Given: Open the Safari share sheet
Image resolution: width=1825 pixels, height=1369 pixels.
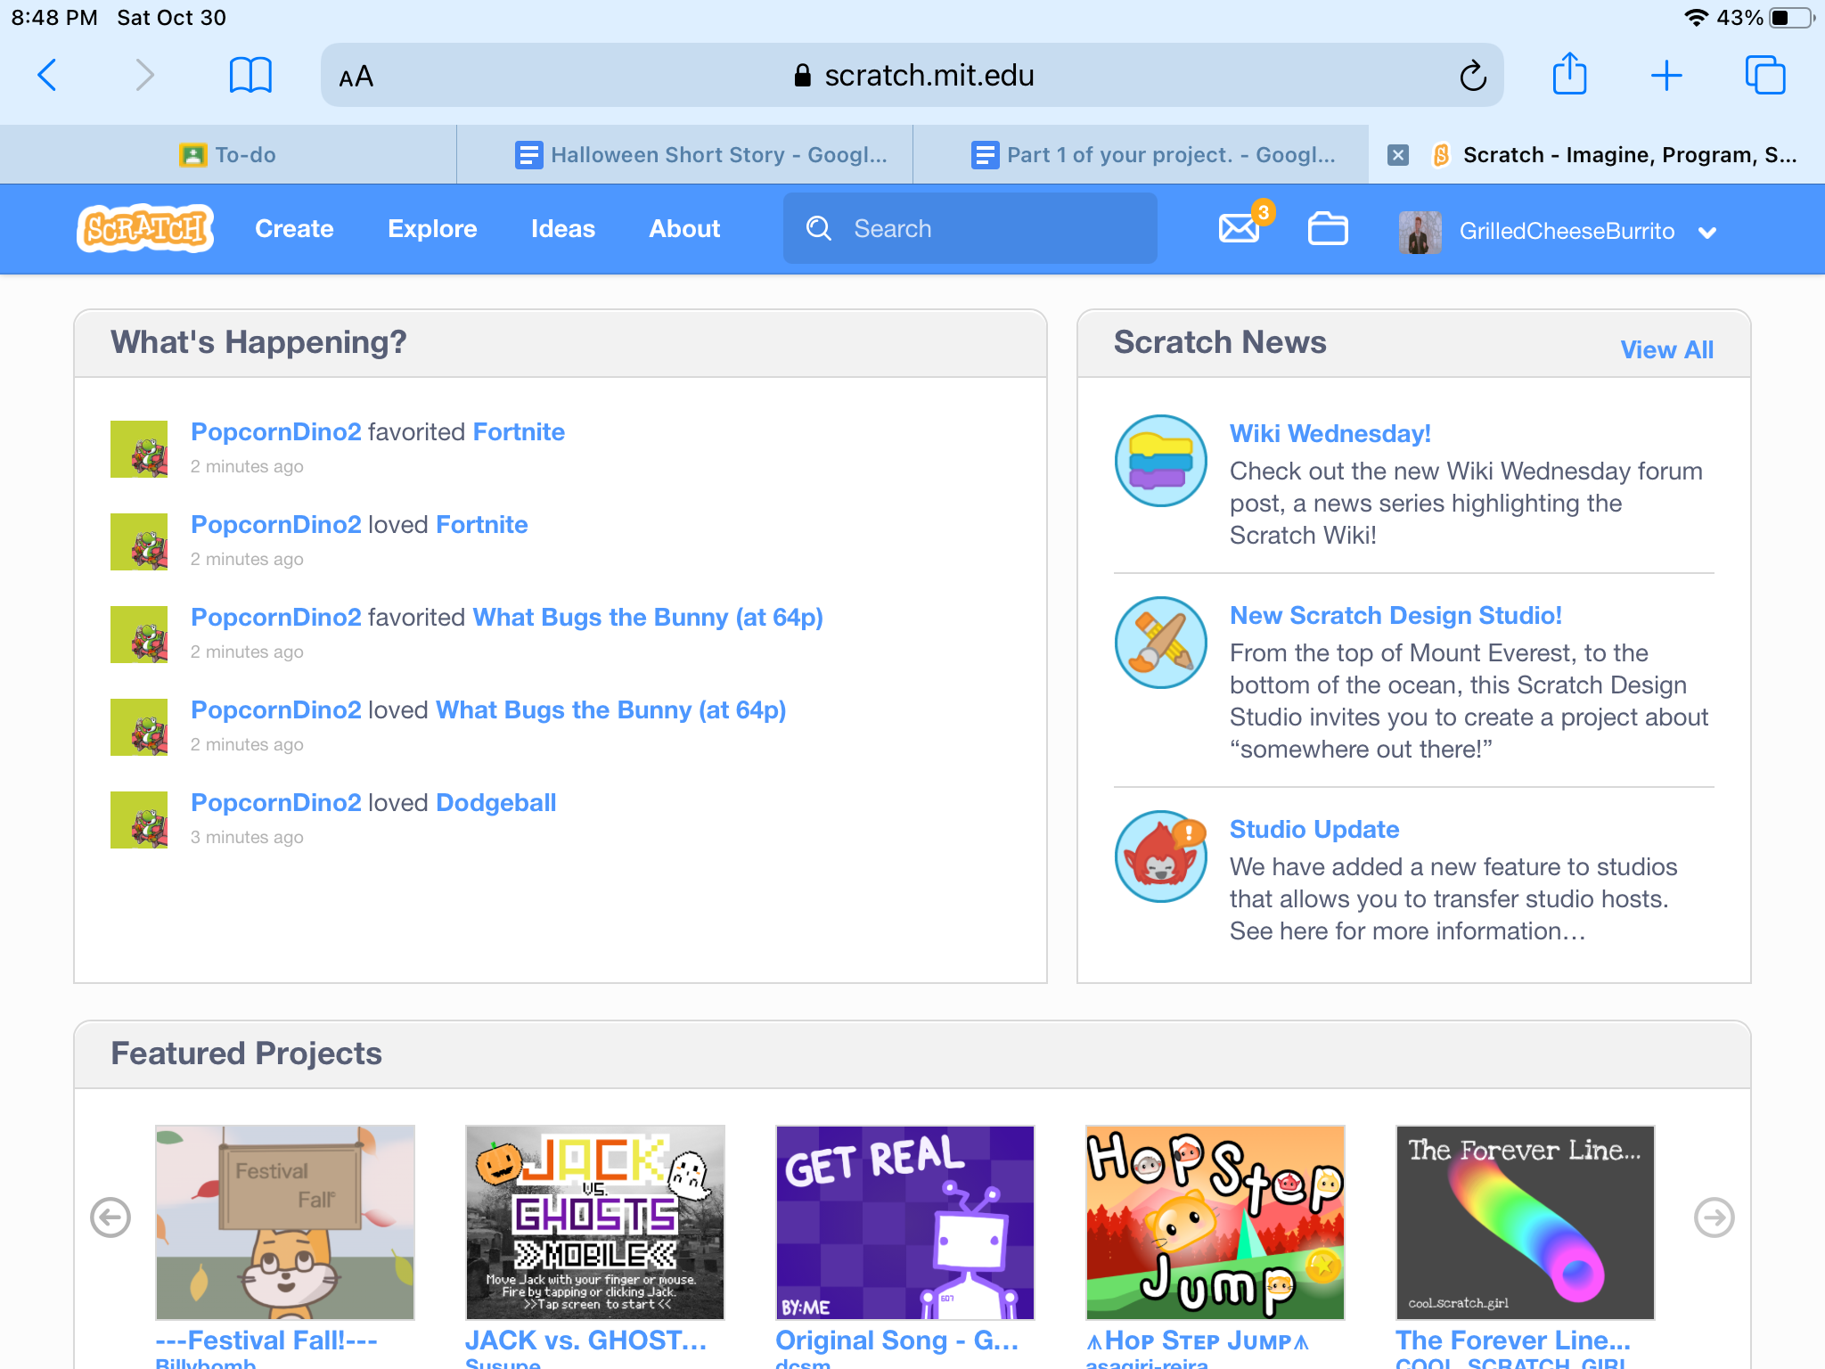Looking at the screenshot, I should point(1570,75).
